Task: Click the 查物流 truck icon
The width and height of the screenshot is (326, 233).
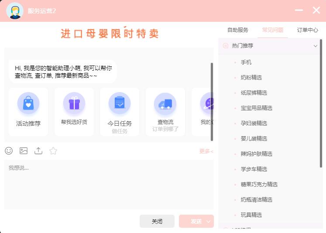Action: pos(165,104)
